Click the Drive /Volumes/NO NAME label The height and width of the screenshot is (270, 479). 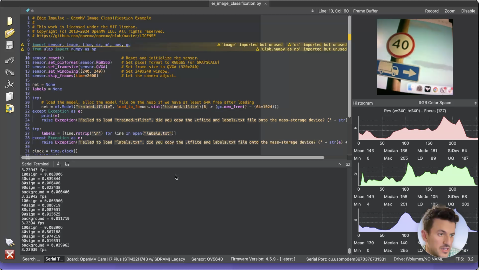pos(418,259)
